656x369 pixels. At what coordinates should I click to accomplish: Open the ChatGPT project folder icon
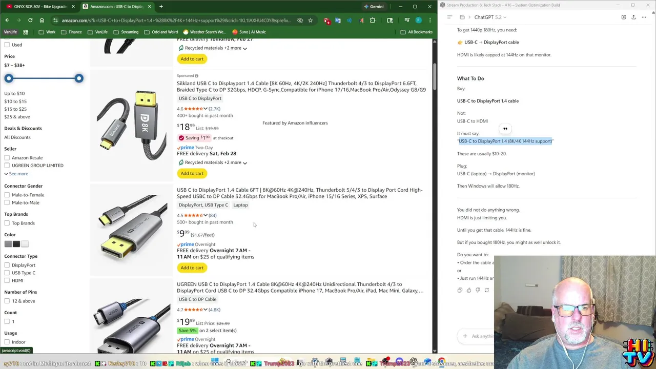tap(462, 17)
